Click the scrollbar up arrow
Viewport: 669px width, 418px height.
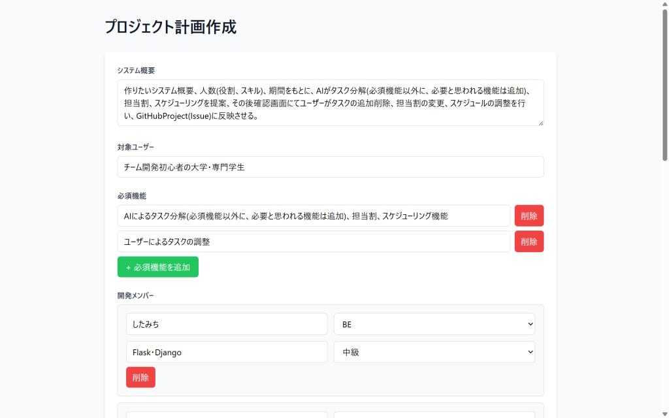664,5
